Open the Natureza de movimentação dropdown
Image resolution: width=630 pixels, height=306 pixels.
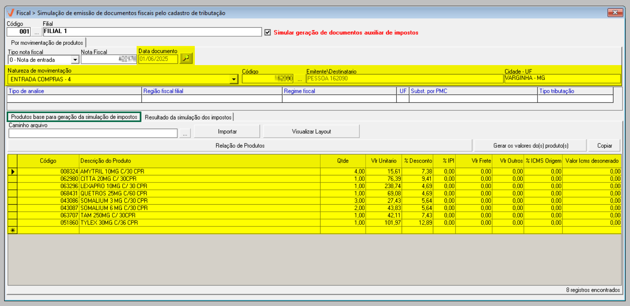233,79
